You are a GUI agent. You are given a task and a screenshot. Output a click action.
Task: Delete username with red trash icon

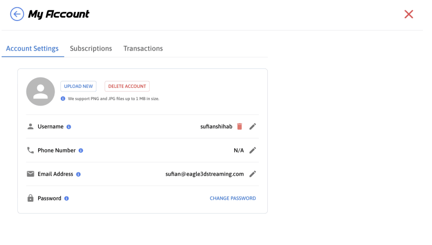point(239,127)
